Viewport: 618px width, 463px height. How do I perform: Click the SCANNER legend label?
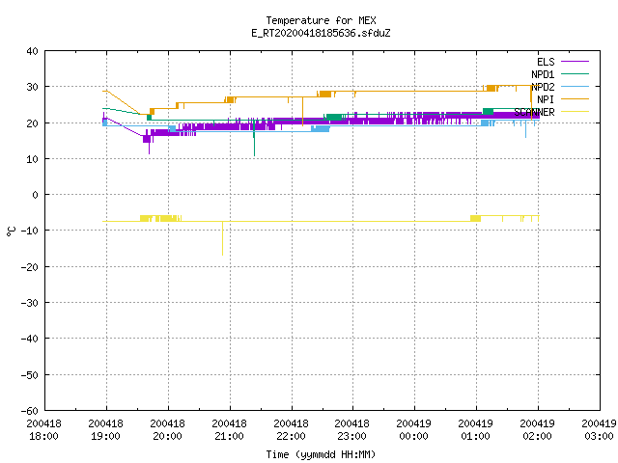[534, 112]
